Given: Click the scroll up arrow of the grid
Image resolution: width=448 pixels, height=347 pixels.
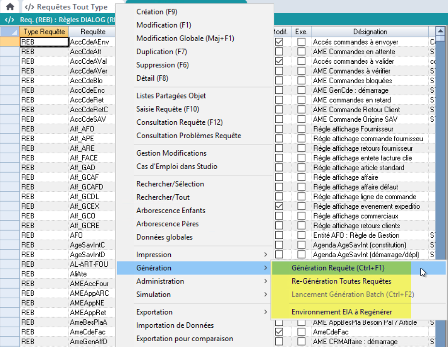Looking at the screenshot, I should (x=440, y=31).
